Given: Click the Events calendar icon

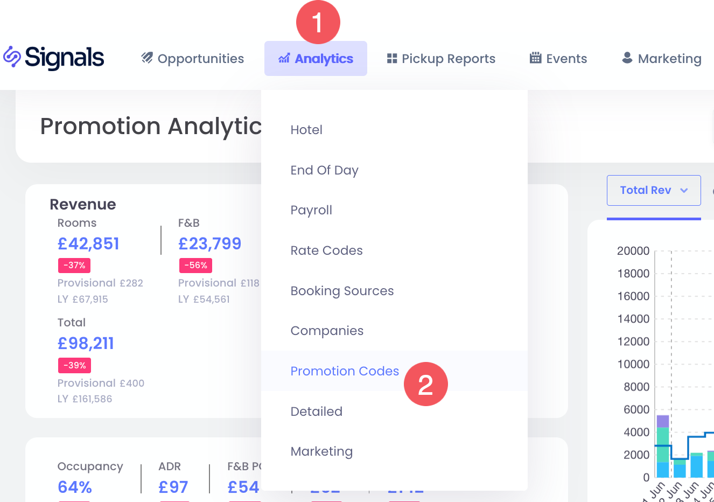Looking at the screenshot, I should (535, 58).
